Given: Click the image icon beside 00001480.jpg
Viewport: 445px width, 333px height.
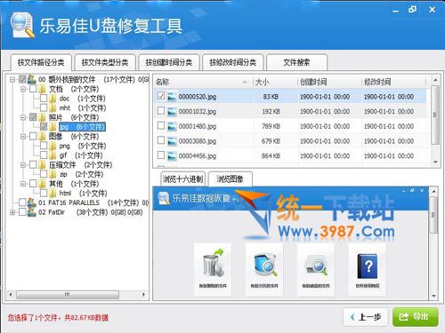Looking at the screenshot, I should point(172,126).
